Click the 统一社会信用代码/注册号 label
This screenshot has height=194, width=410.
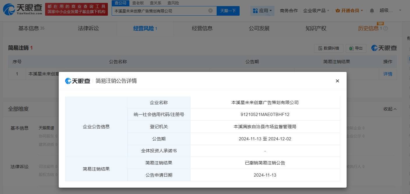pos(159,115)
